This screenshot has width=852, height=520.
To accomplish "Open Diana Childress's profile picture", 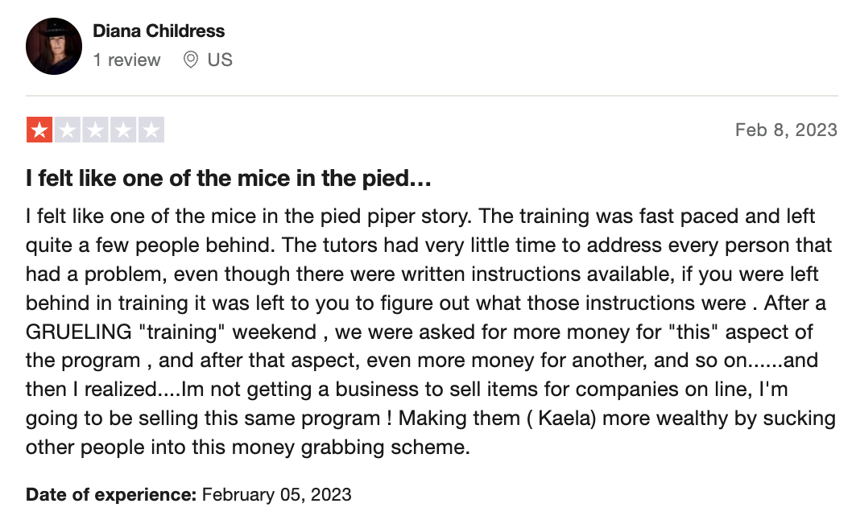I will [54, 46].
